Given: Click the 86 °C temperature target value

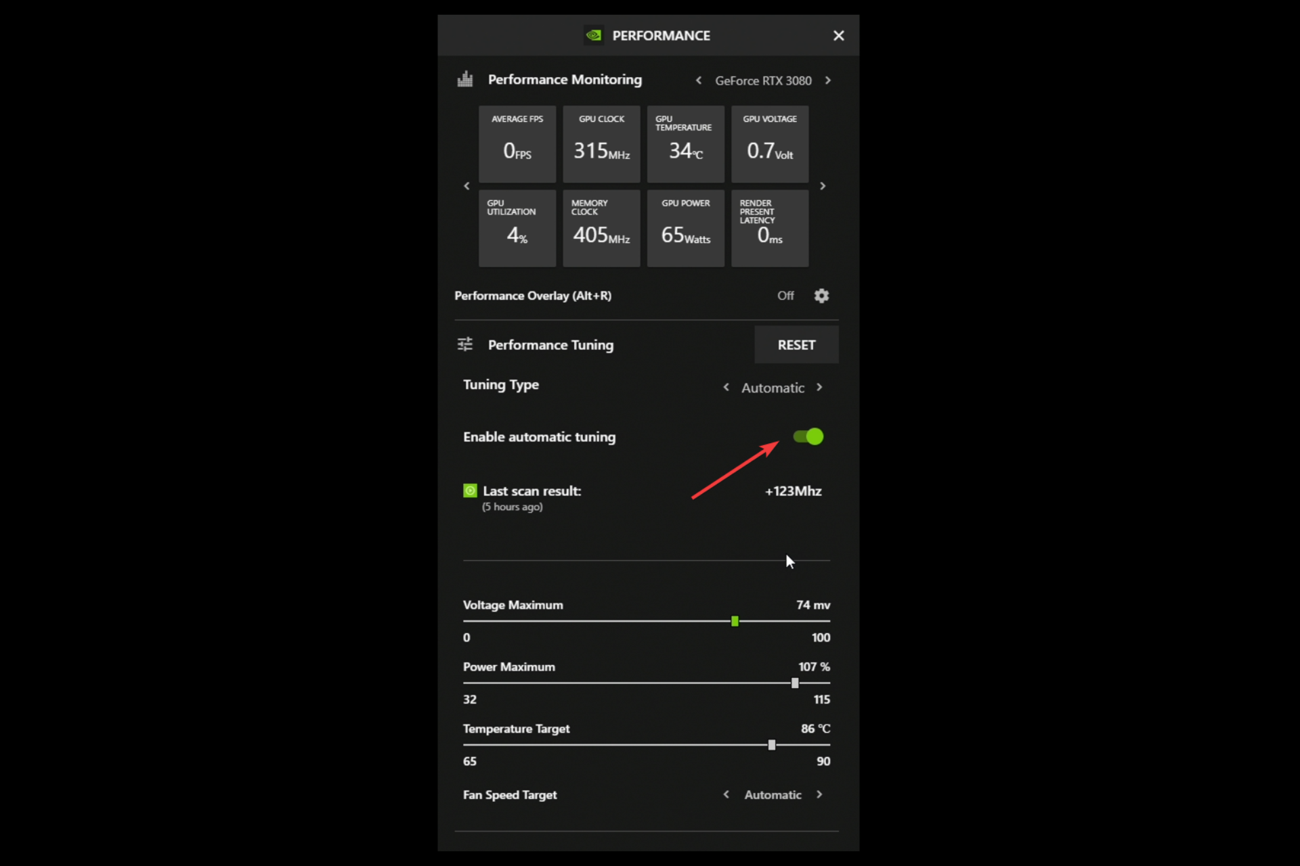Looking at the screenshot, I should point(815,729).
